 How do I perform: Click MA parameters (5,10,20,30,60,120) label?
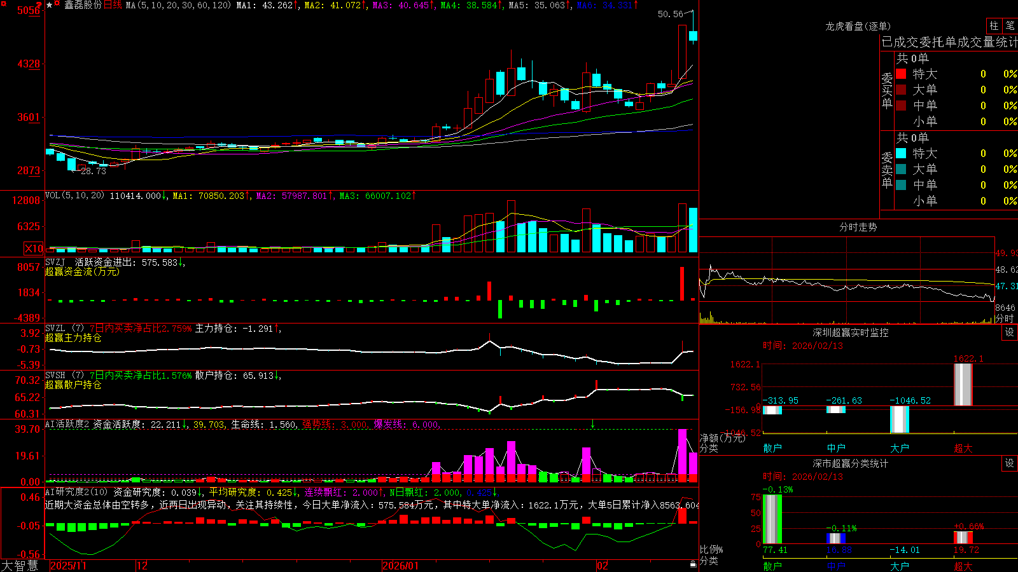(x=178, y=5)
